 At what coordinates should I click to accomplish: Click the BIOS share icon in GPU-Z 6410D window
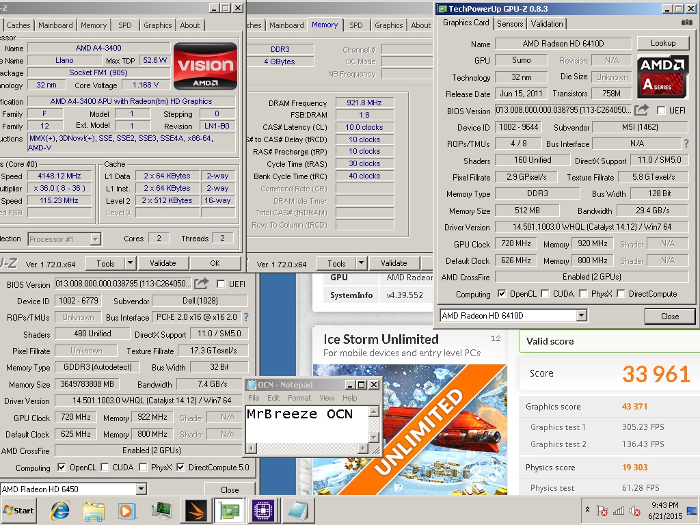click(x=641, y=110)
